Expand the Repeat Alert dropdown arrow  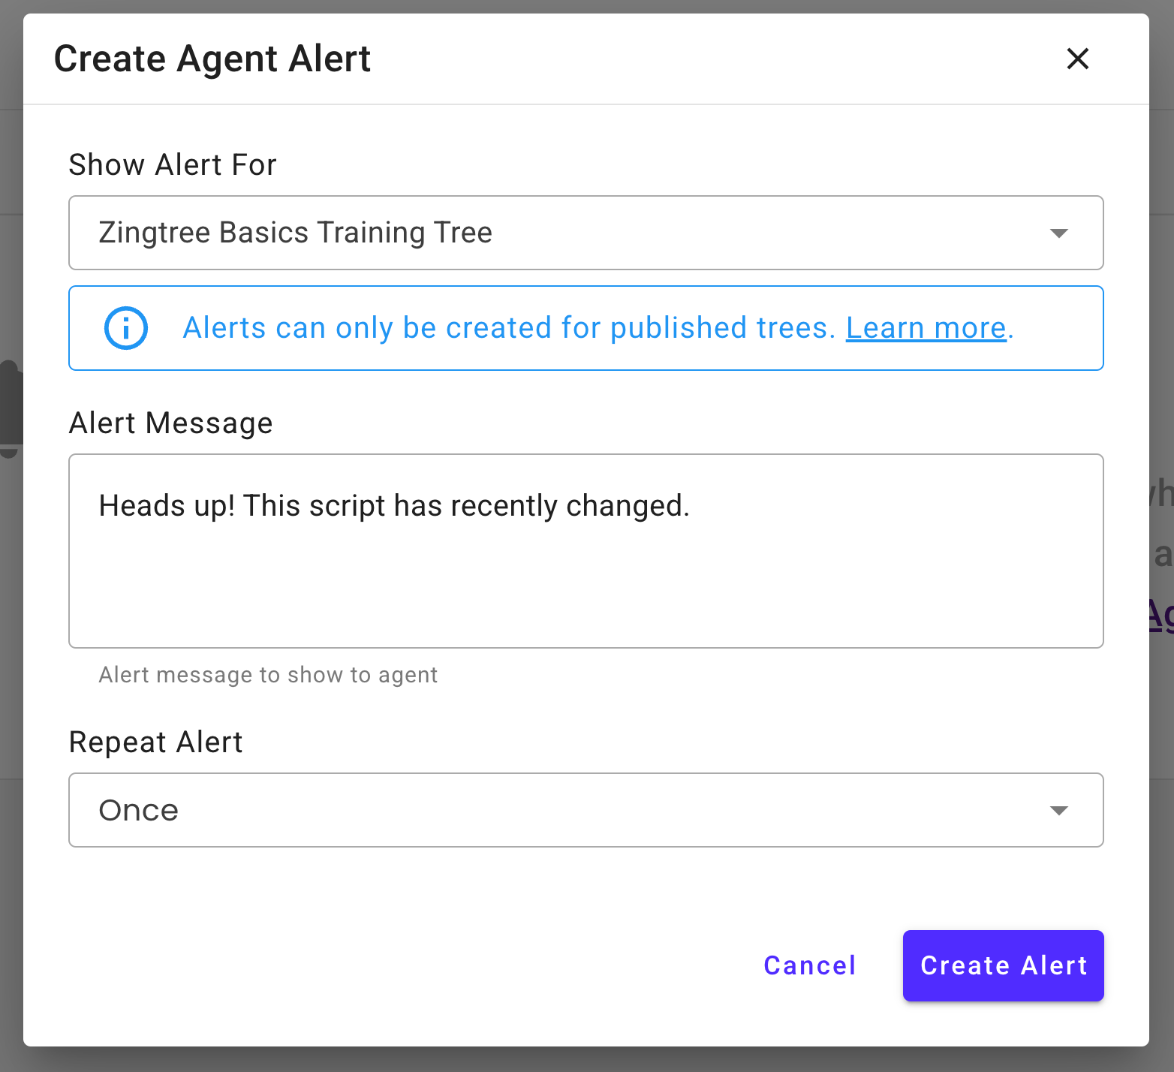click(1058, 811)
